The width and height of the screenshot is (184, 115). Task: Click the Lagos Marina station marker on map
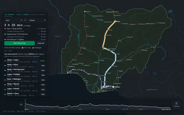68,73
